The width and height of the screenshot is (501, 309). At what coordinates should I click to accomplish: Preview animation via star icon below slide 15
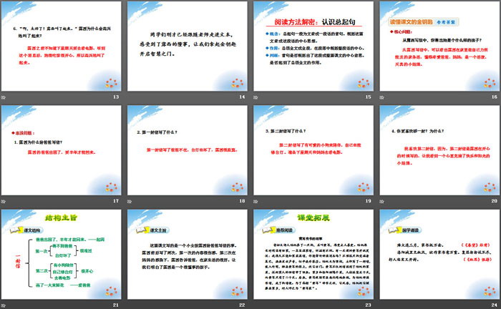coord(255,97)
